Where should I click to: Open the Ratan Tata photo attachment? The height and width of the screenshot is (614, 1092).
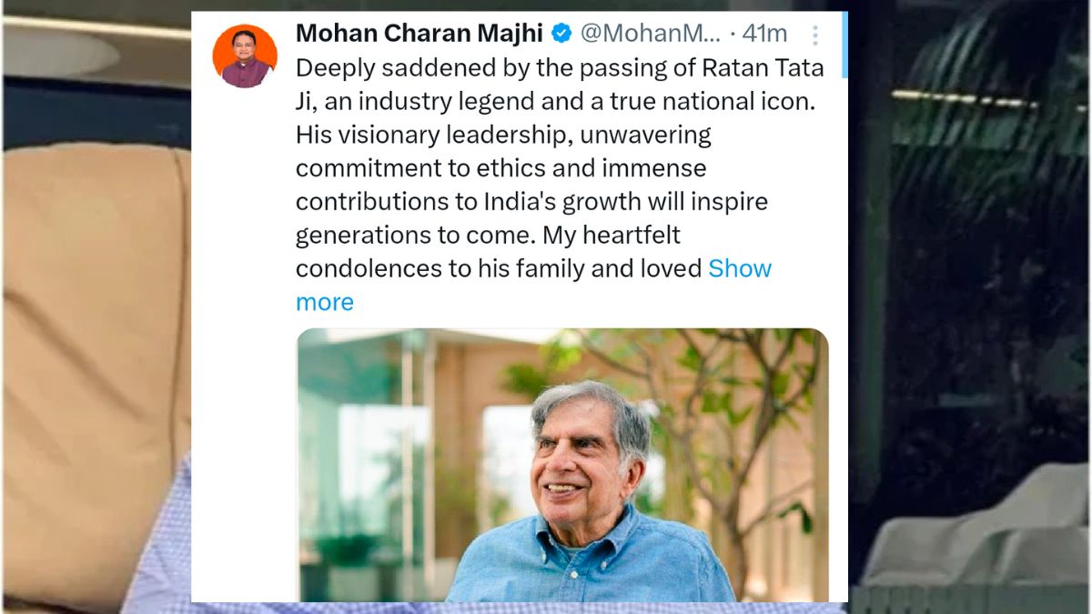[x=562, y=464]
